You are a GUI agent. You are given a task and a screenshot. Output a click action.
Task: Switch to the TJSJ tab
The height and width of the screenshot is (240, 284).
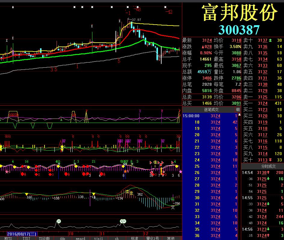tap(26, 238)
